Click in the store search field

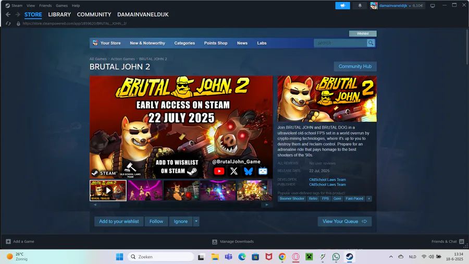pos(340,43)
